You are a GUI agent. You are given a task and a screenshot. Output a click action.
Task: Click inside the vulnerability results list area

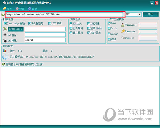coord(80,95)
